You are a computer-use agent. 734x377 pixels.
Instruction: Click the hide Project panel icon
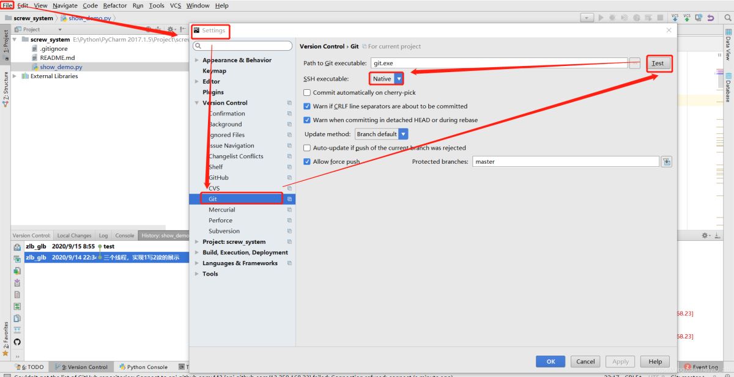pyautogui.click(x=182, y=29)
